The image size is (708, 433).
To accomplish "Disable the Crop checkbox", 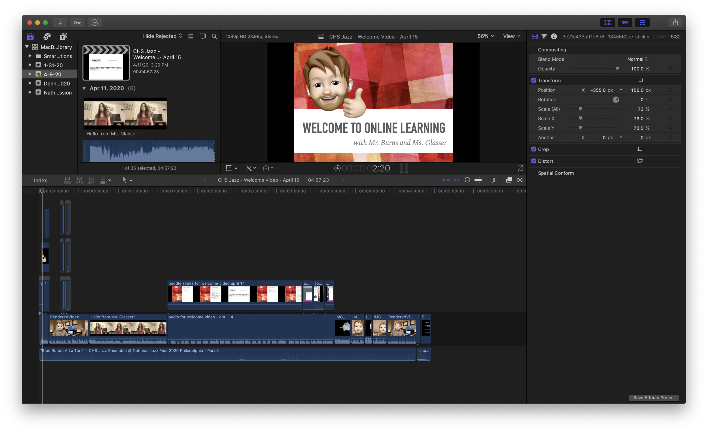I will click(x=534, y=149).
